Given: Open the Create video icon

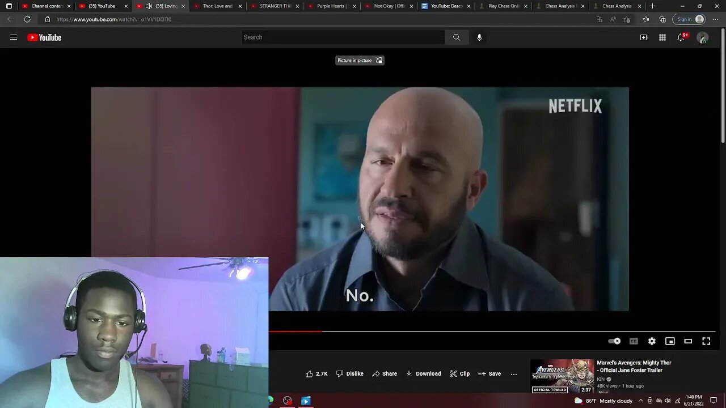Looking at the screenshot, I should [x=644, y=37].
